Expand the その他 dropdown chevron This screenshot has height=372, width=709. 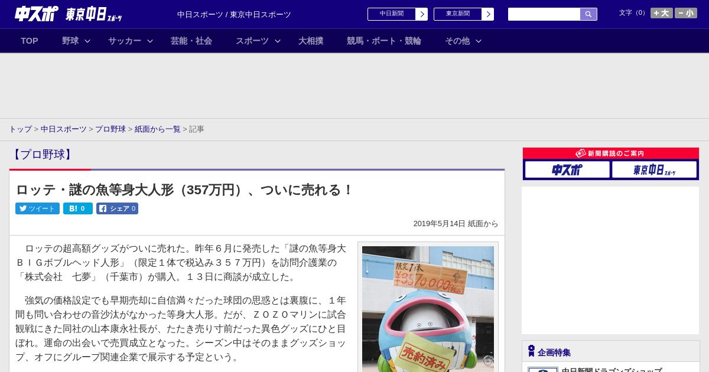tap(479, 41)
